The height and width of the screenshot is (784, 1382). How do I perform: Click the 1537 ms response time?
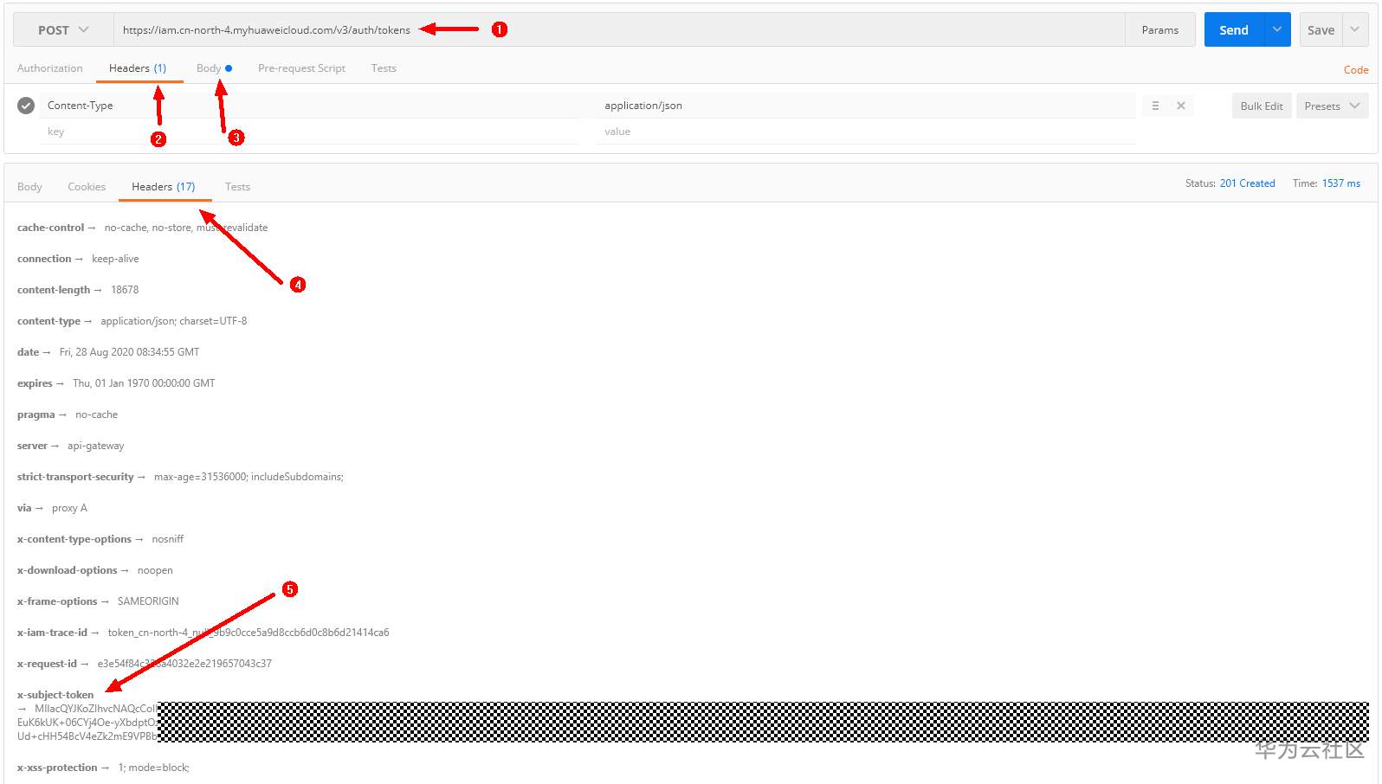(x=1341, y=183)
